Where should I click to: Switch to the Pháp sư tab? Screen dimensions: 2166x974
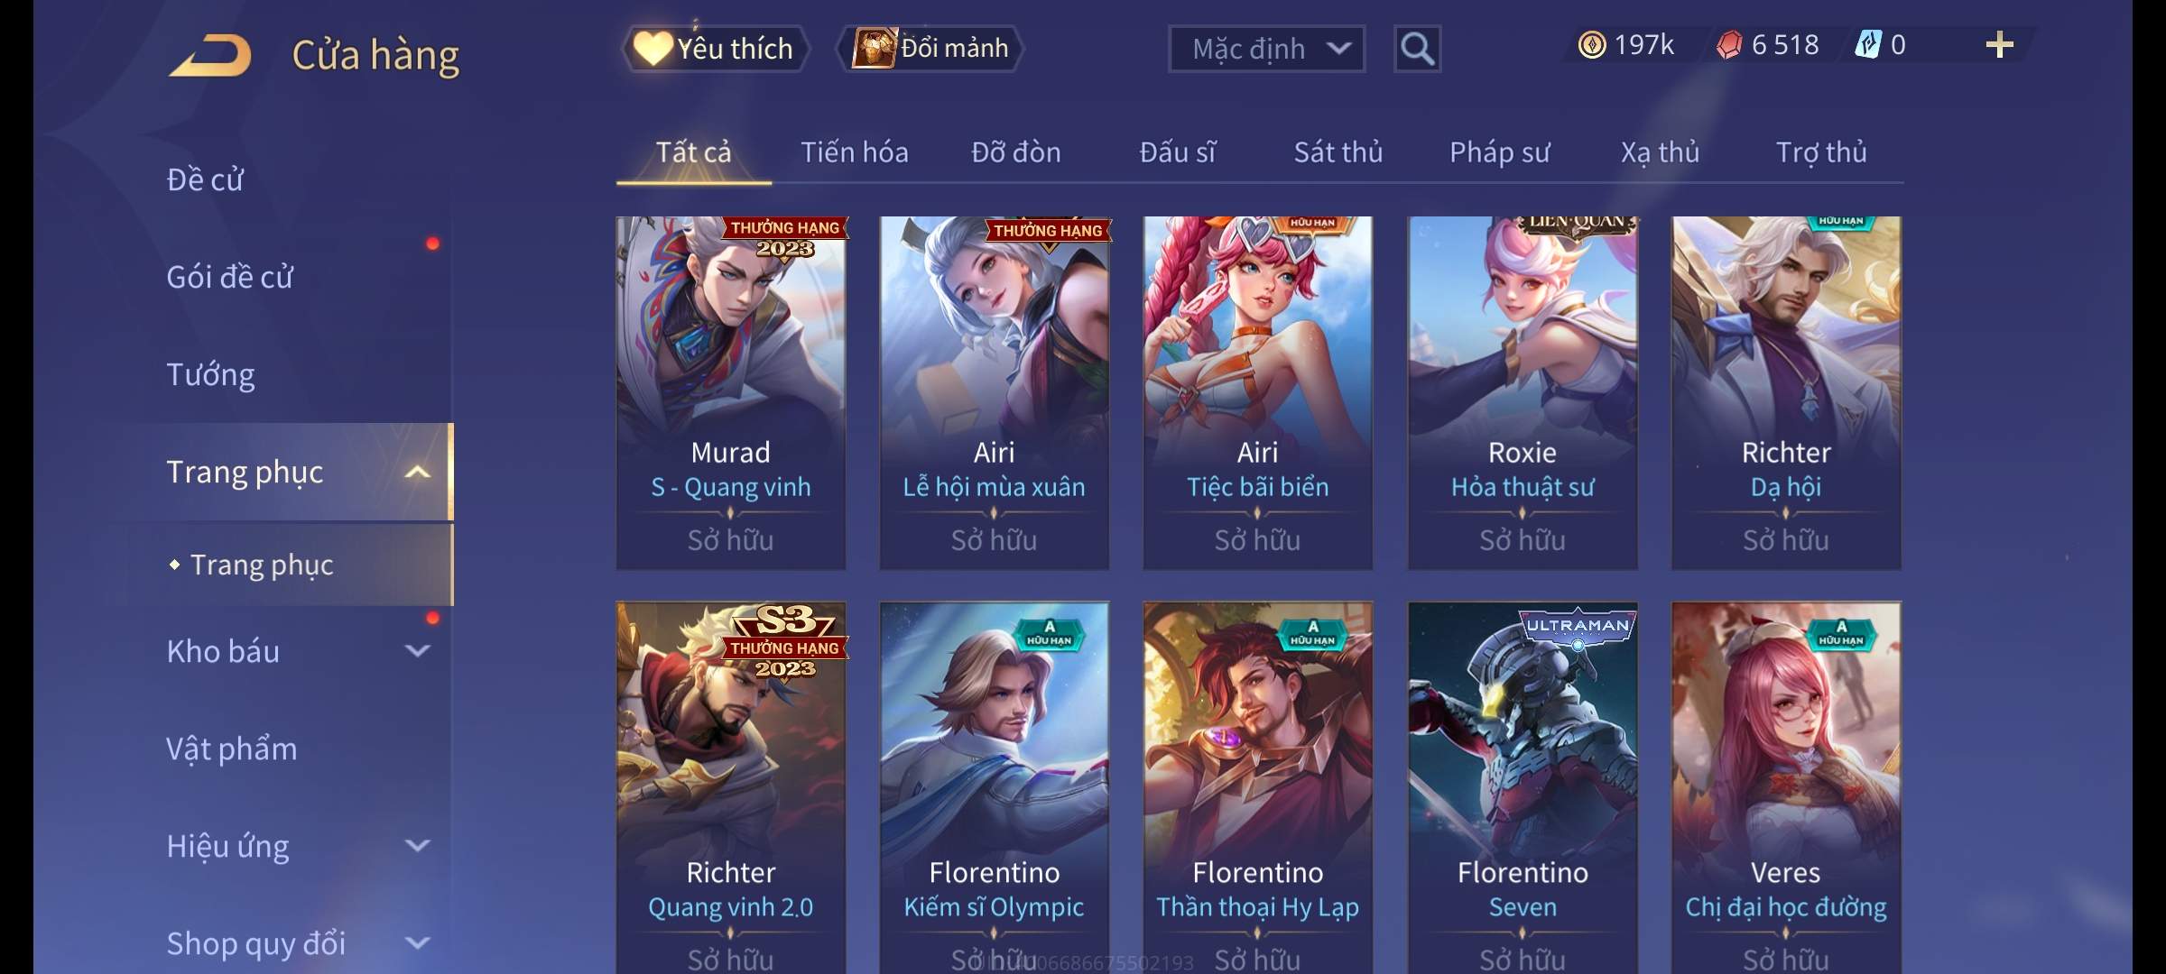click(1499, 152)
